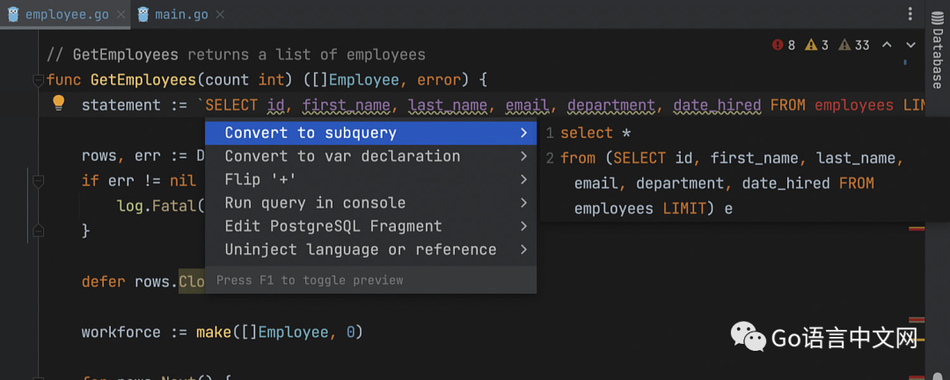This screenshot has height=380, width=950.
Task: Open the editor tabs more options menu
Action: tap(910, 14)
